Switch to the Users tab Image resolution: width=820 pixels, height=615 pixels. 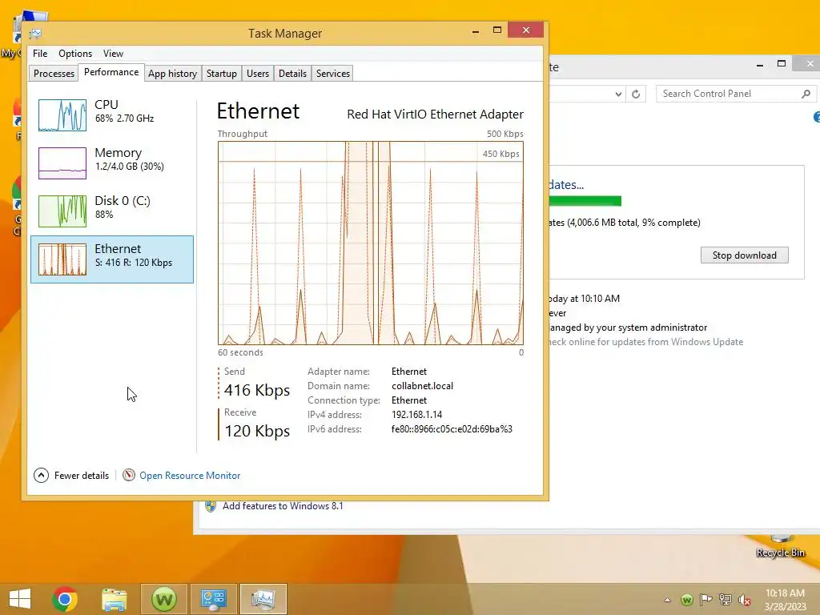[x=257, y=73]
